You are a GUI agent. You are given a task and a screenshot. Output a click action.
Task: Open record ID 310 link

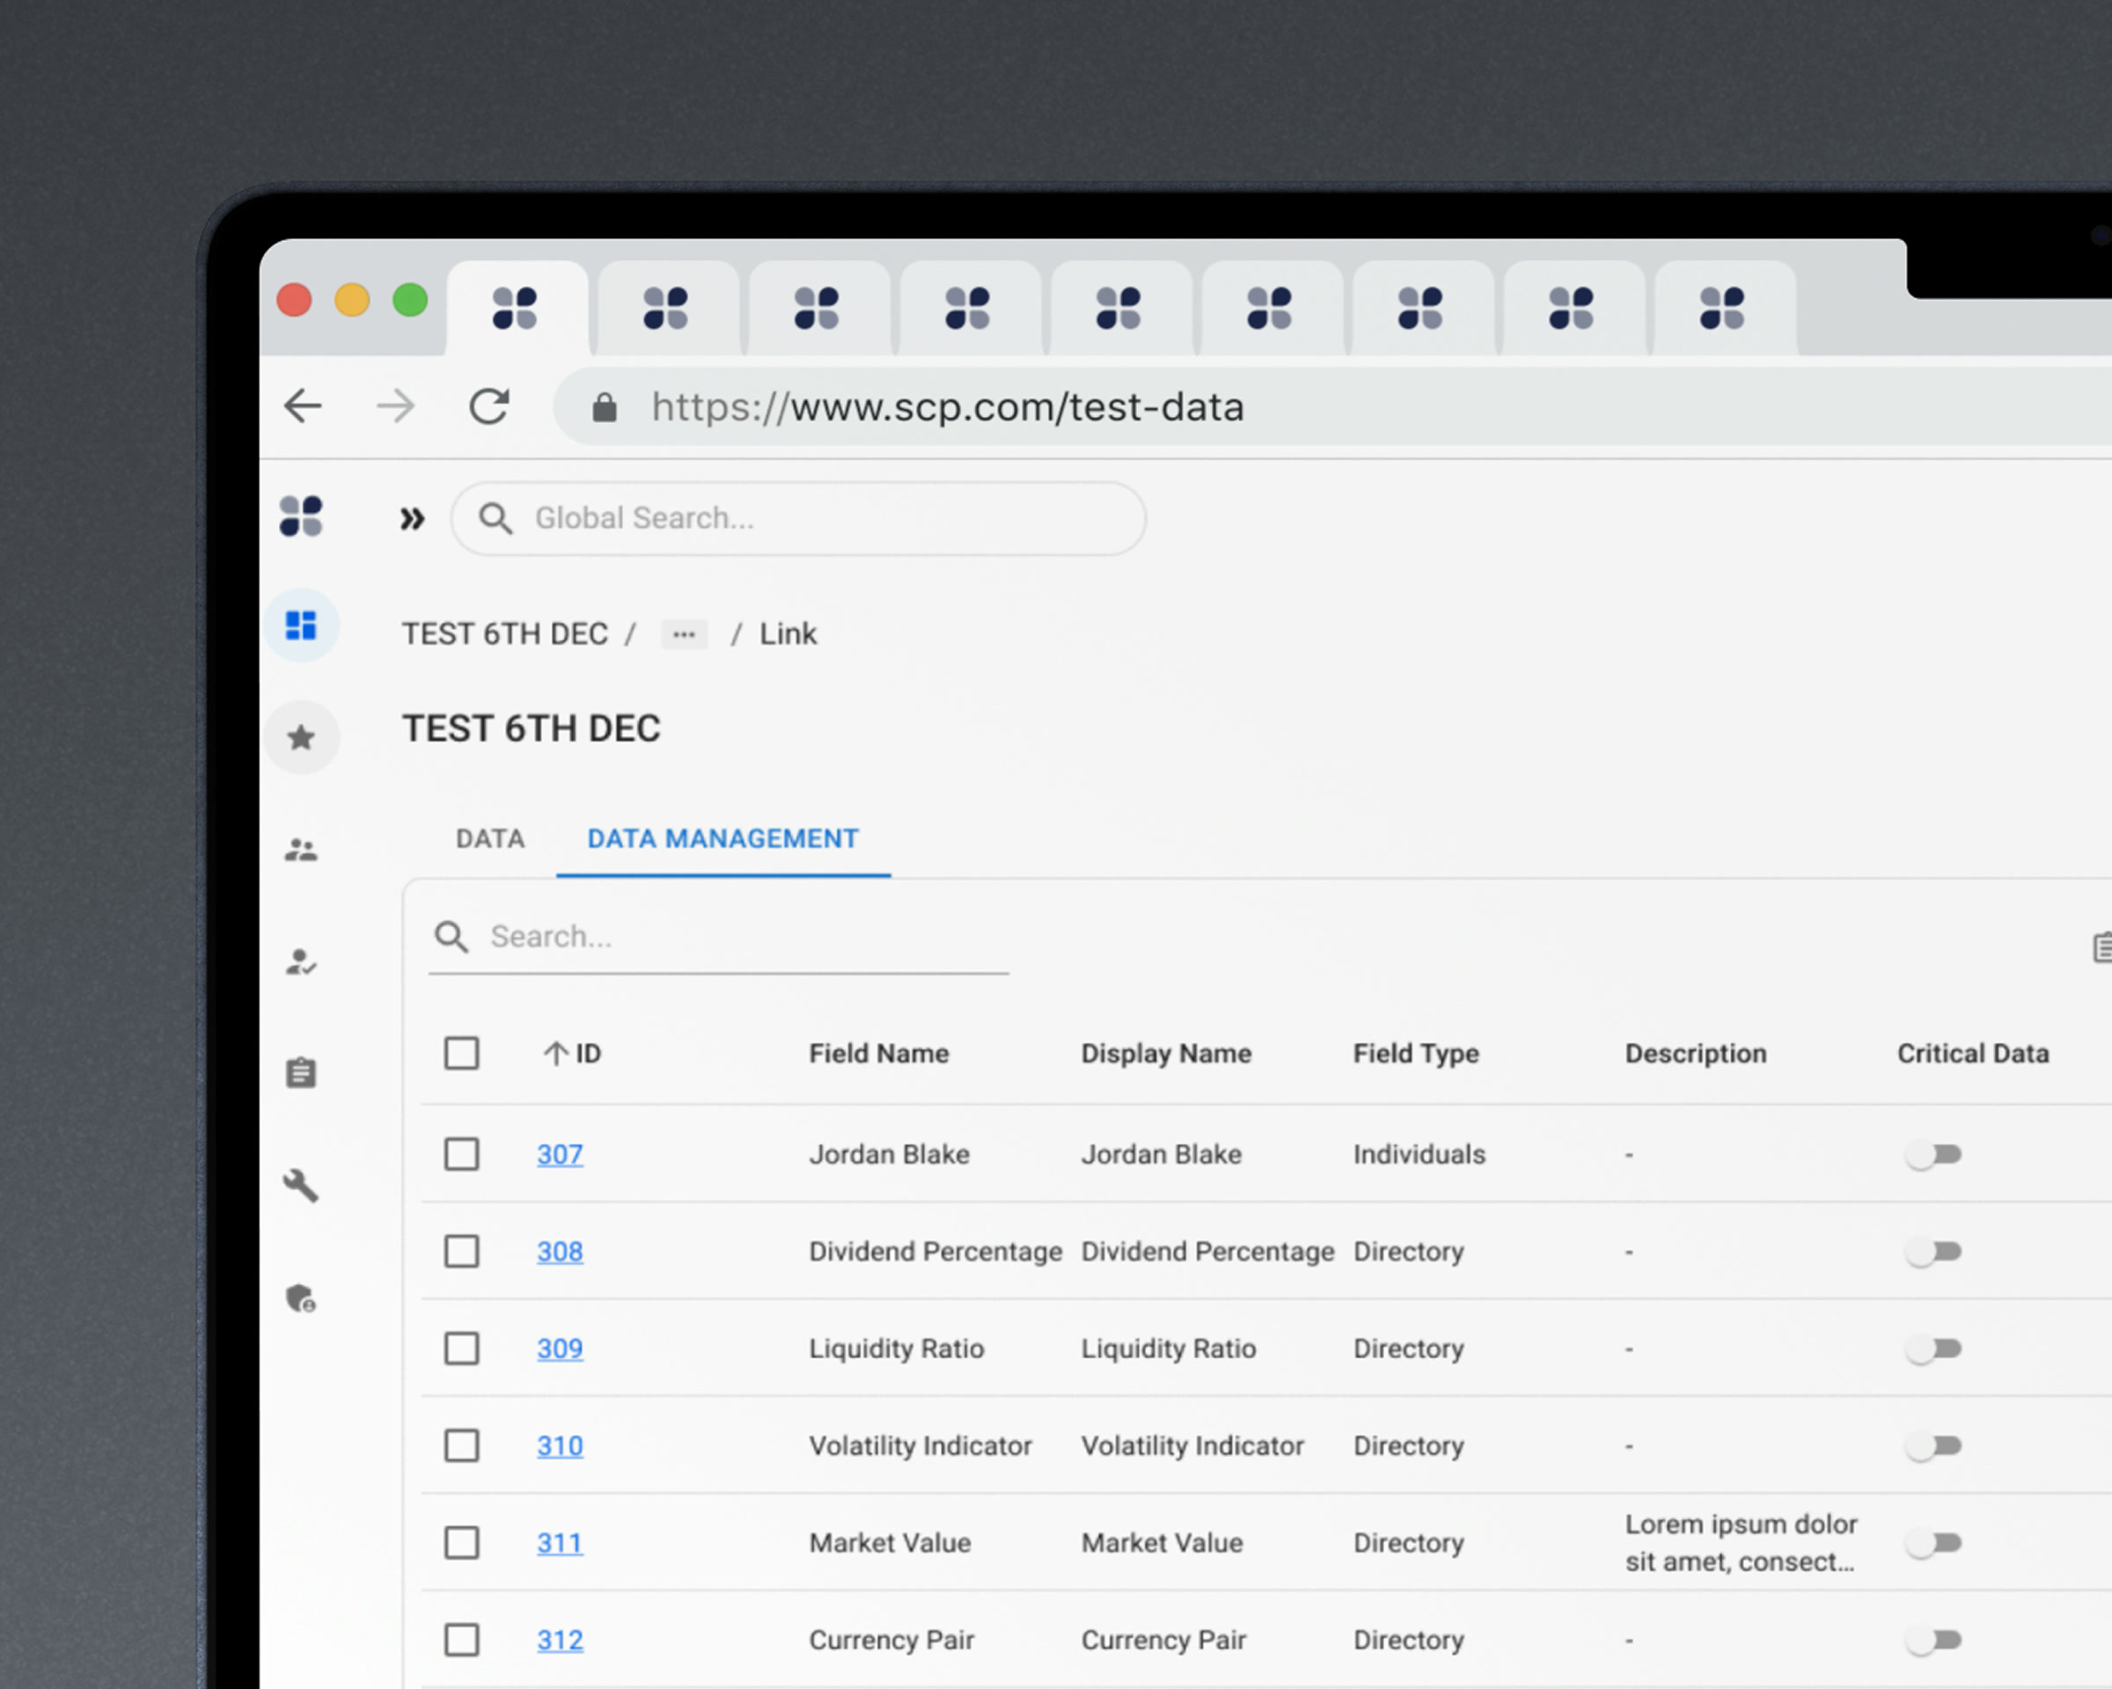560,1446
